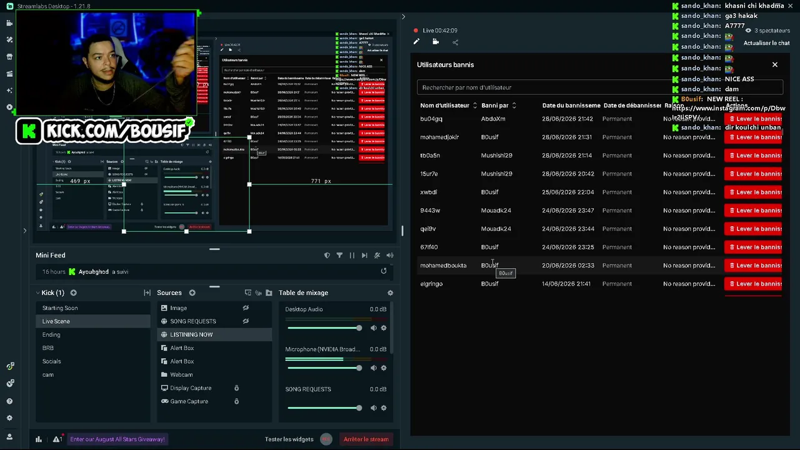Select the LISTINING NOW source
The width and height of the screenshot is (800, 450).
tap(214, 334)
